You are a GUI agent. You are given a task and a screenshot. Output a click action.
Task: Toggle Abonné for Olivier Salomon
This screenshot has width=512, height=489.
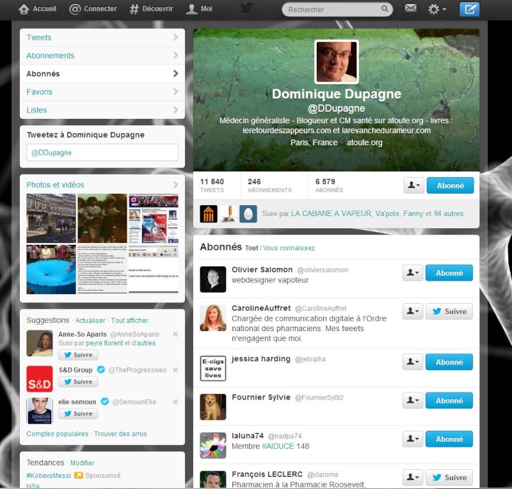coord(449,273)
